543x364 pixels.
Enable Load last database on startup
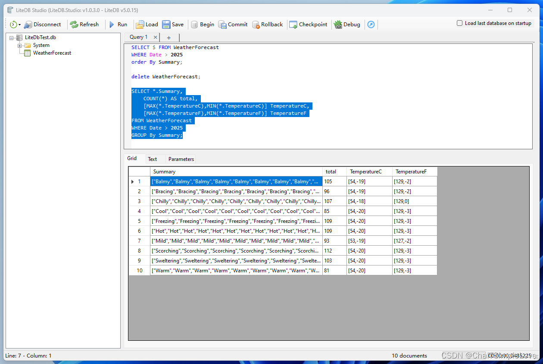(x=460, y=23)
